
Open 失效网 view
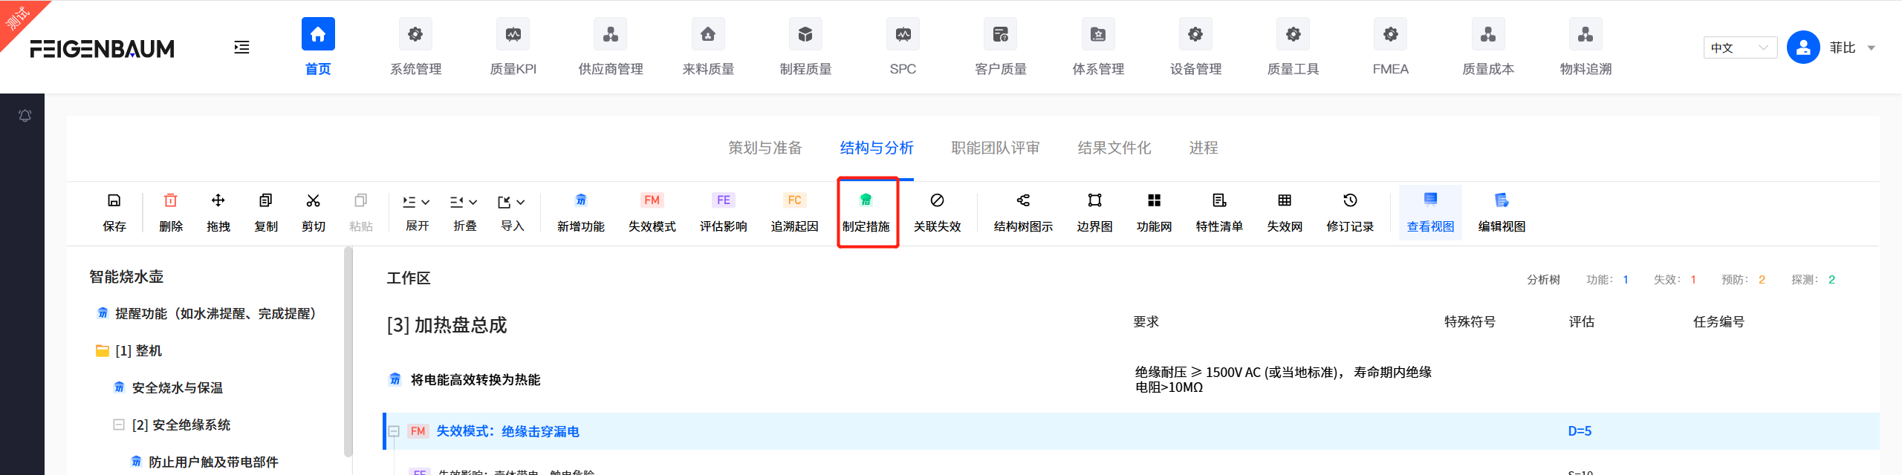pyautogui.click(x=1285, y=213)
